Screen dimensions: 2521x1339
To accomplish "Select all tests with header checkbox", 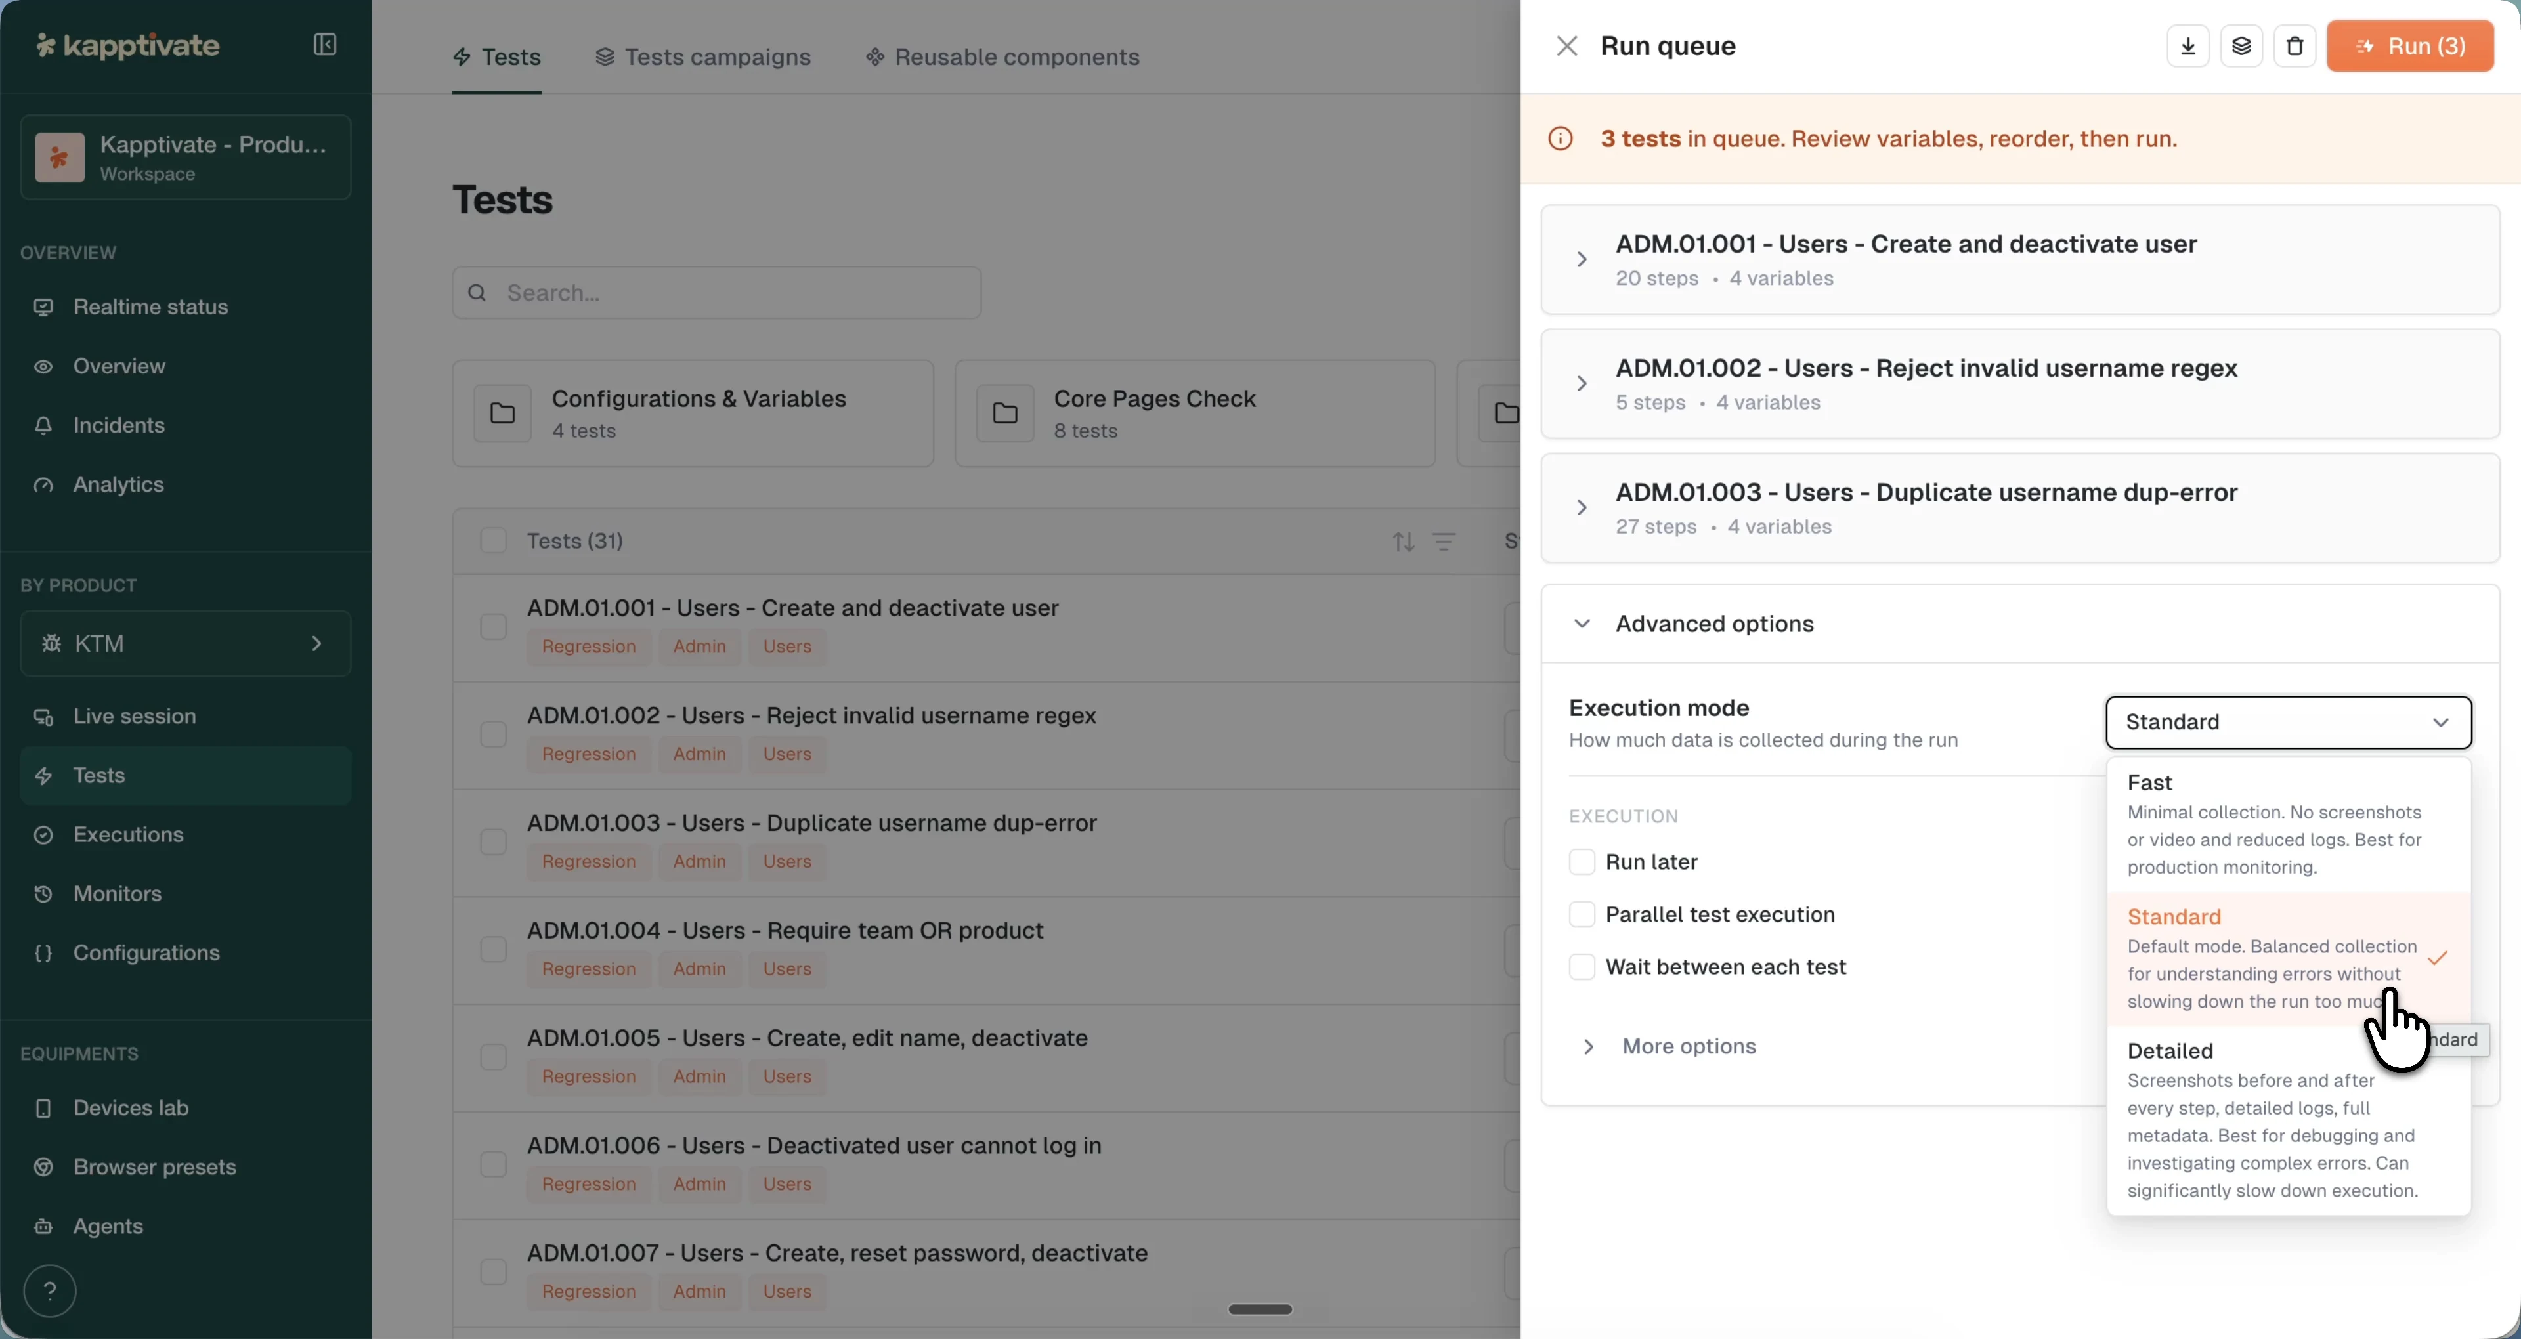I will pyautogui.click(x=493, y=542).
